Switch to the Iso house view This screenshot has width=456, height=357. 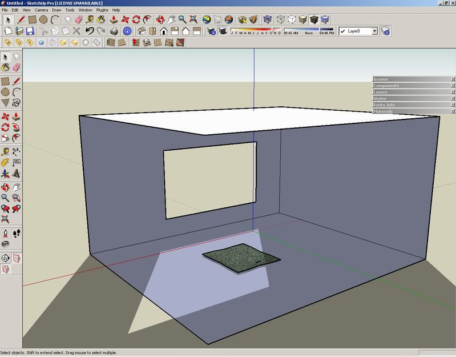(142, 31)
